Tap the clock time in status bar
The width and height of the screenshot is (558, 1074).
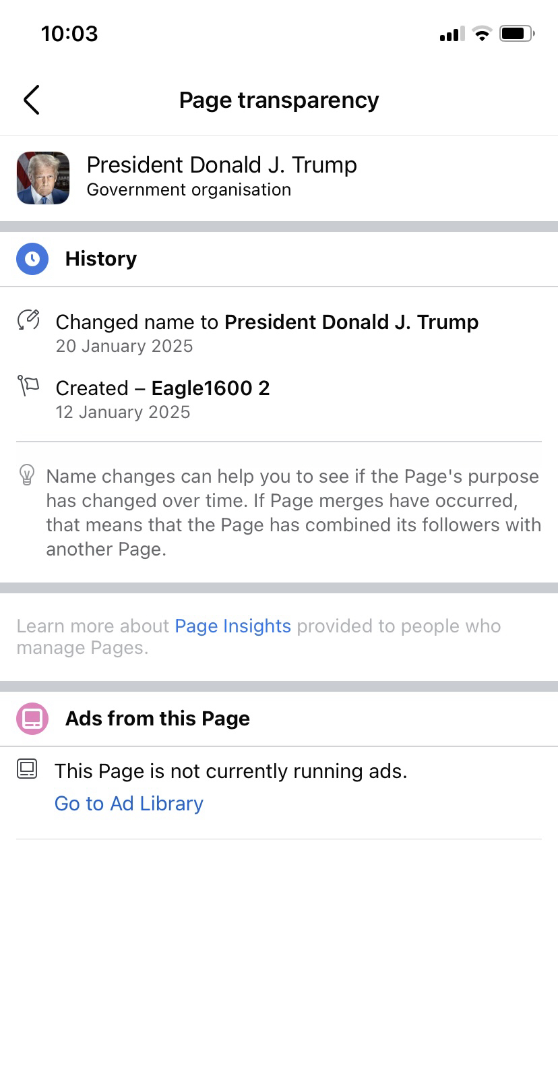pos(69,34)
